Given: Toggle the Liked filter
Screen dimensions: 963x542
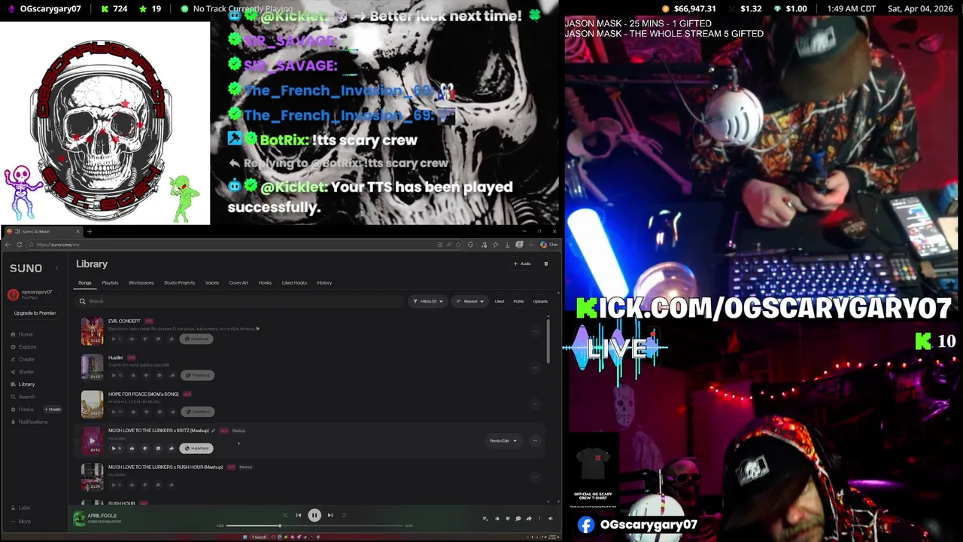Looking at the screenshot, I should (x=500, y=301).
